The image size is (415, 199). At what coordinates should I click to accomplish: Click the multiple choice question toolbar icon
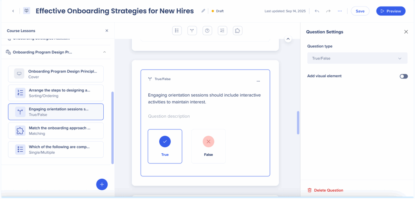click(x=177, y=31)
